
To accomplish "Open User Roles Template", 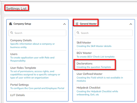I will pos(37,73).
